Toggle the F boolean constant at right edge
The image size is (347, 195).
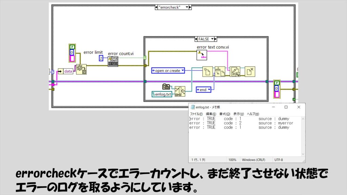click(x=277, y=82)
